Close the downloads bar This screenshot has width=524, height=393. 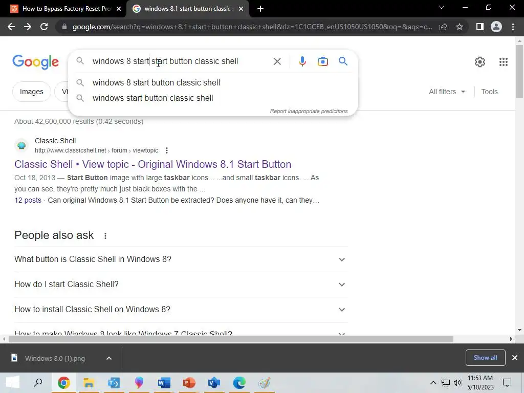point(515,358)
